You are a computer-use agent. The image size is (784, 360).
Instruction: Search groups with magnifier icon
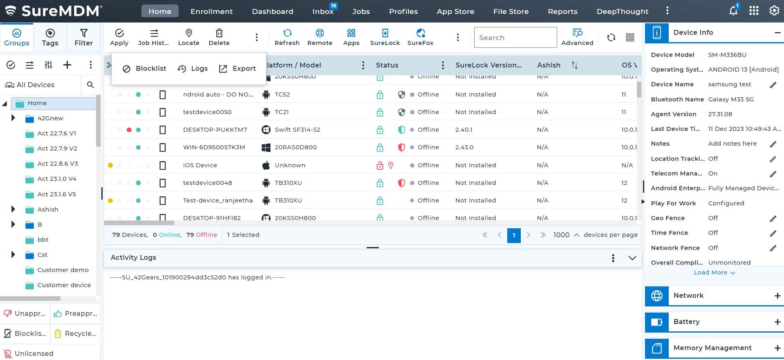point(90,85)
